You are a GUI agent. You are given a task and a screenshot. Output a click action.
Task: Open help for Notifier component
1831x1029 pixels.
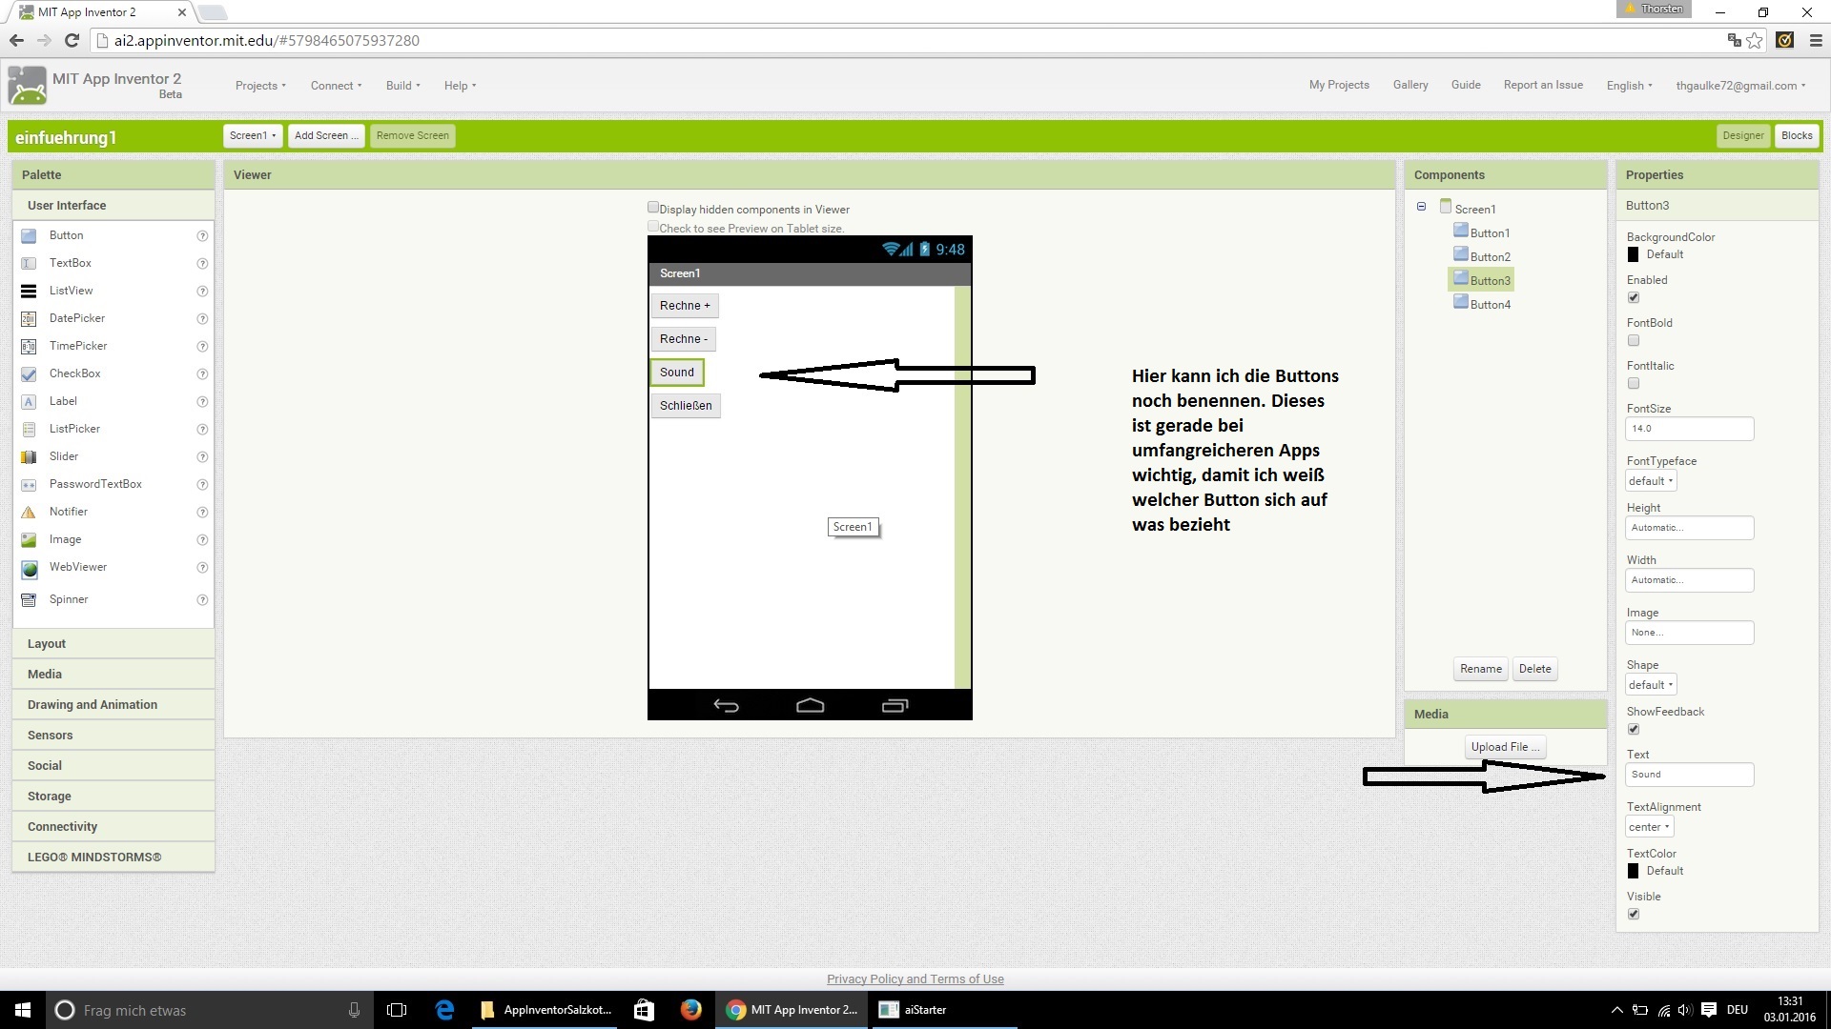pyautogui.click(x=202, y=512)
